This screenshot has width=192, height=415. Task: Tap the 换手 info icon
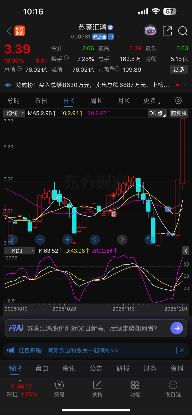(66, 58)
